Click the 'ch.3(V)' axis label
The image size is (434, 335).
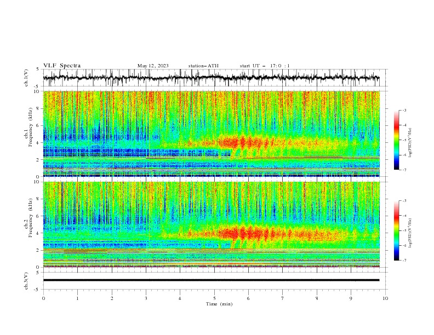point(26,281)
